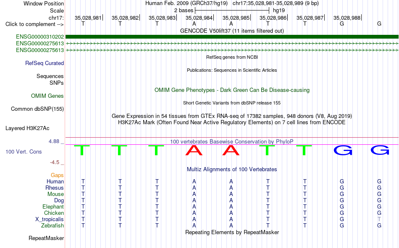Image resolution: width=399 pixels, height=248 pixels.
Task: Click the Multiz Alignments of 100 Vertebrates title
Action: pyautogui.click(x=232, y=170)
